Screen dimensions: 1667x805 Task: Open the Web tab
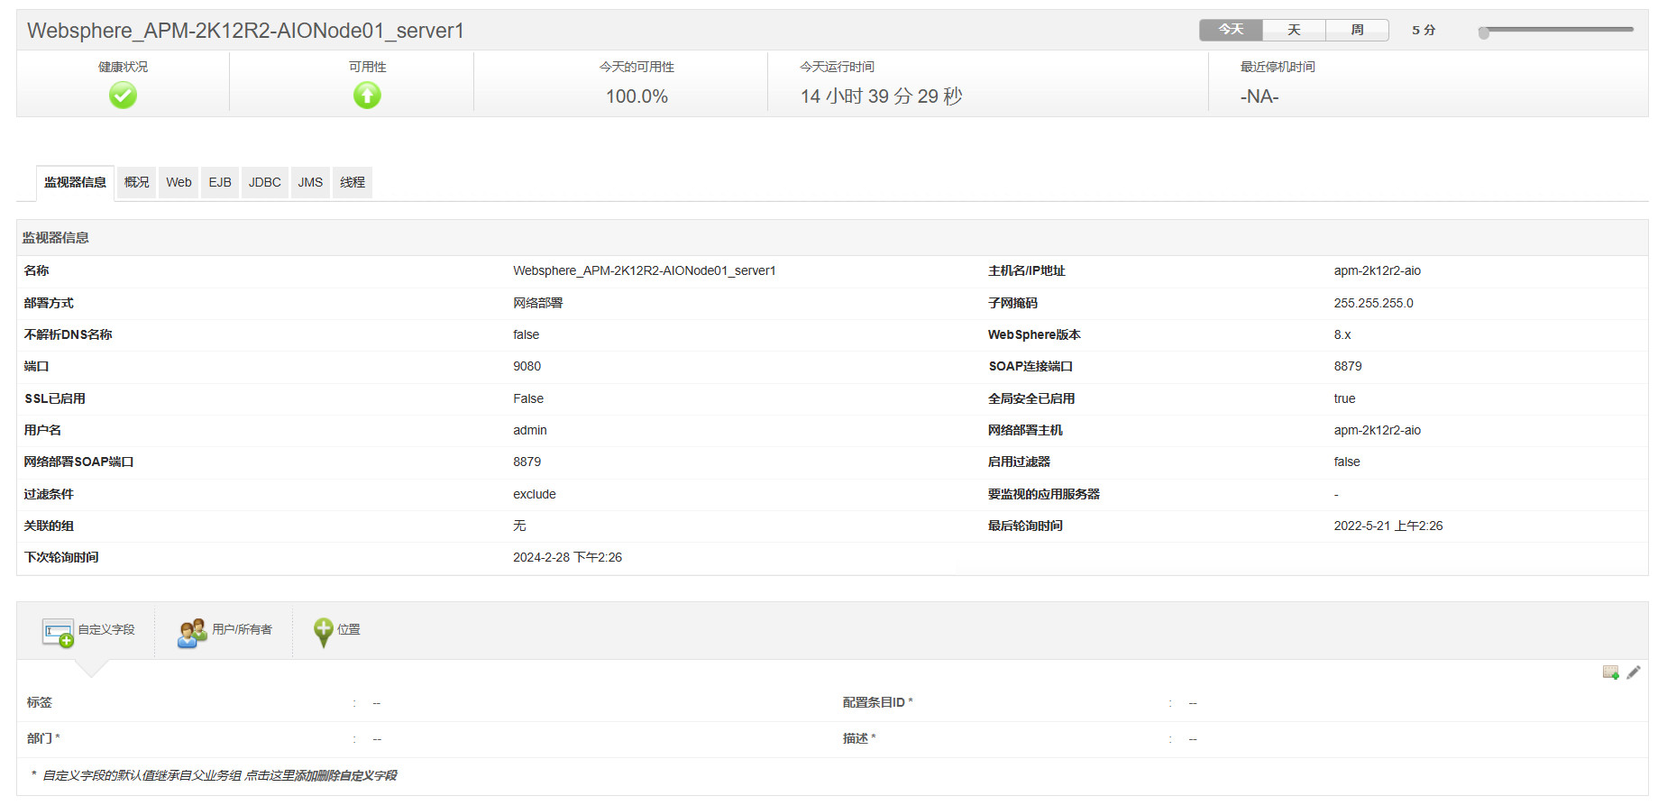179,182
